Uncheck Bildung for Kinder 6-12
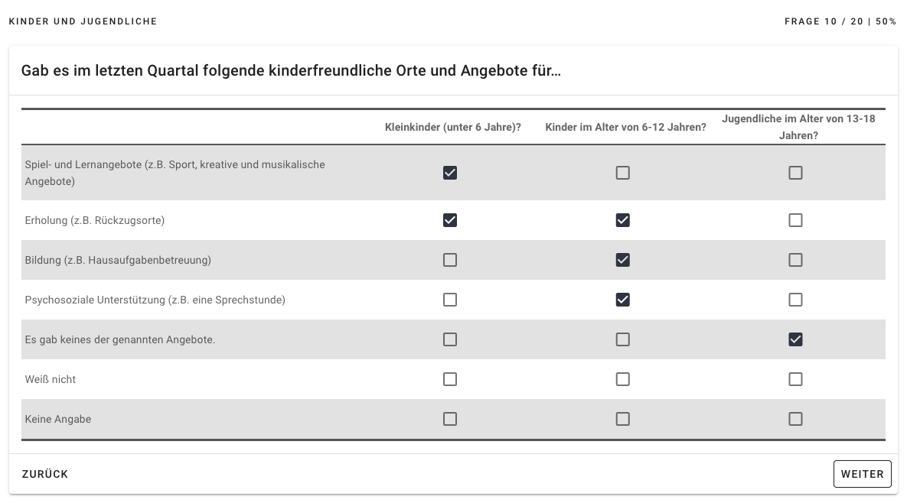The image size is (907, 503). point(623,260)
